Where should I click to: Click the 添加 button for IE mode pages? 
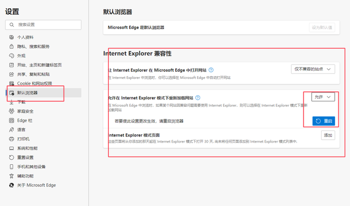pos(328,135)
